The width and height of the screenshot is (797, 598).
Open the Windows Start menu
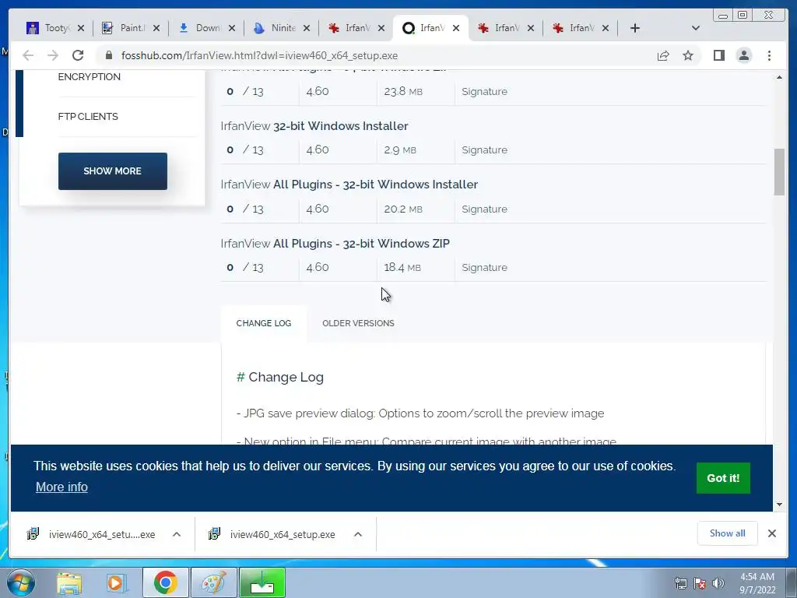(21, 582)
